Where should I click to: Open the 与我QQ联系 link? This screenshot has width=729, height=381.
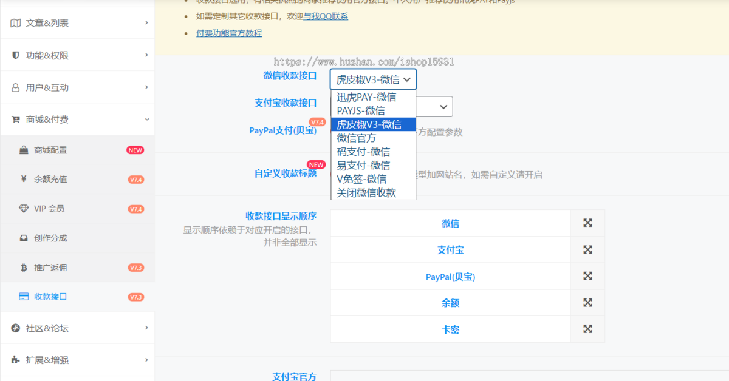pyautogui.click(x=326, y=16)
